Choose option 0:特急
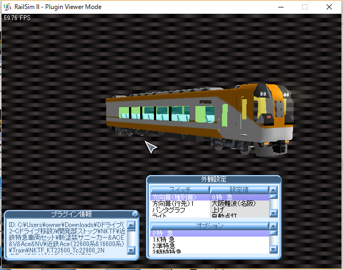 (210, 233)
